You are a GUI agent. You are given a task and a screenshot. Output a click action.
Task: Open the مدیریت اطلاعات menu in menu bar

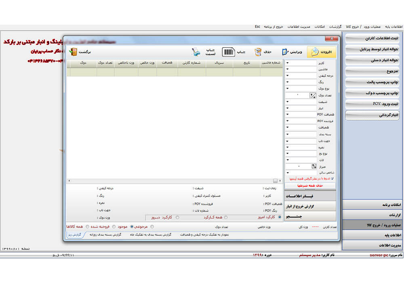click(299, 27)
